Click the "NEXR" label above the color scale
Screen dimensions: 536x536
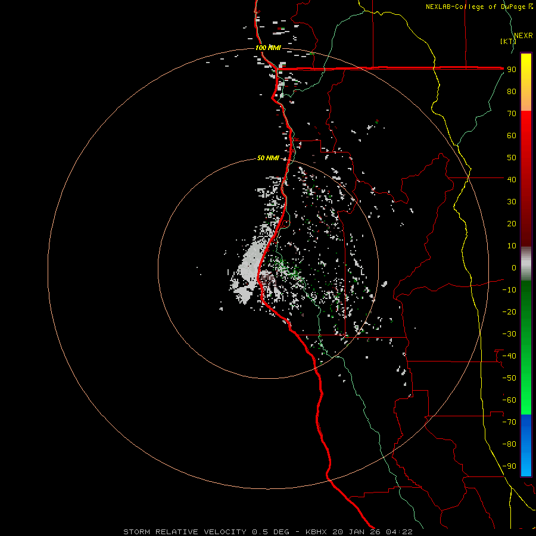[523, 36]
